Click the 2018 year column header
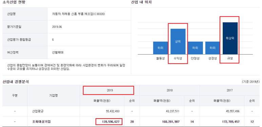262x127 pixels. 169,90
